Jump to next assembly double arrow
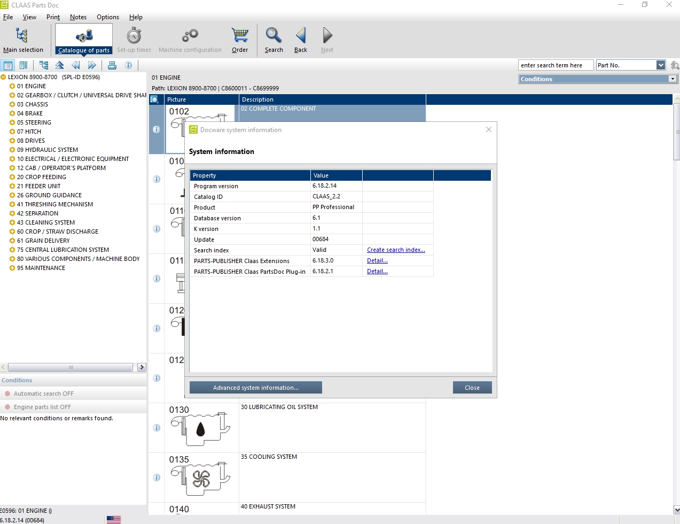The width and height of the screenshot is (680, 524). [x=92, y=65]
